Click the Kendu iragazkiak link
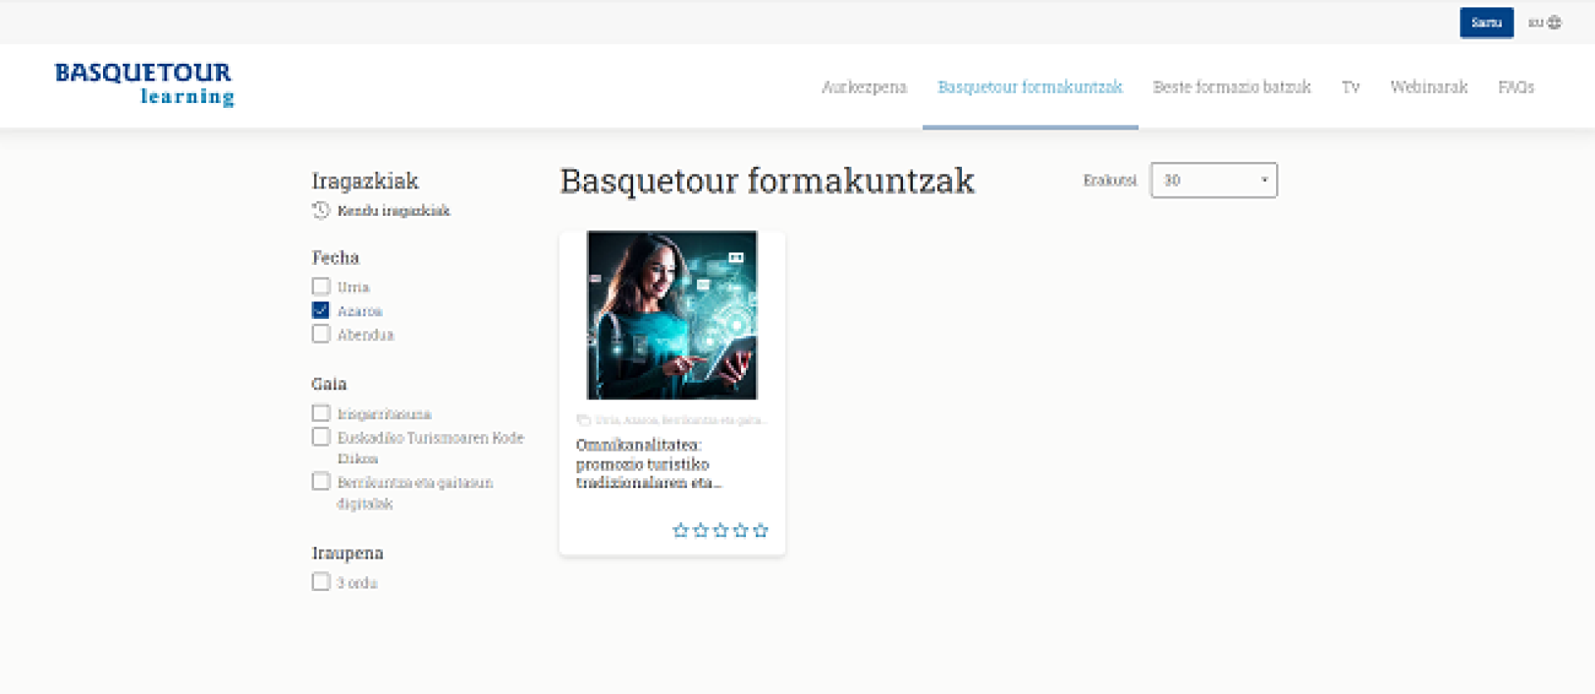Viewport: 1595px width, 694px height. 393,211
